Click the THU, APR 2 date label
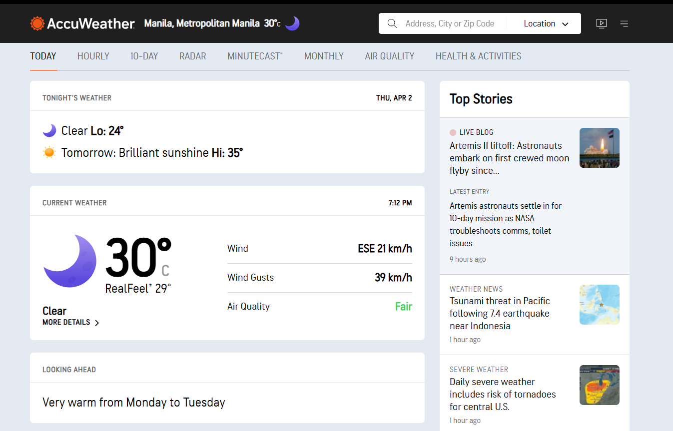The image size is (673, 431). (x=394, y=98)
